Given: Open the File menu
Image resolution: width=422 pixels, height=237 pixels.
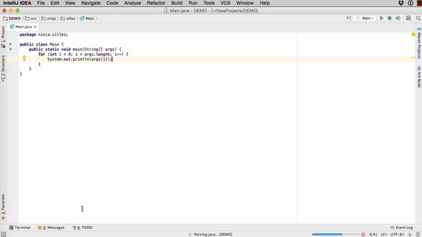Looking at the screenshot, I should point(41,3).
